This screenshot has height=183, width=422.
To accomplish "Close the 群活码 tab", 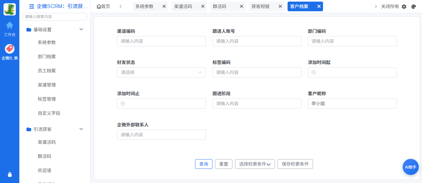I will point(241,6).
